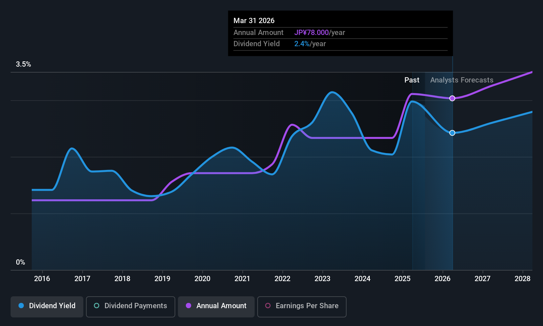The height and width of the screenshot is (326, 543).
Task: Click the Past section label
Action: 412,80
